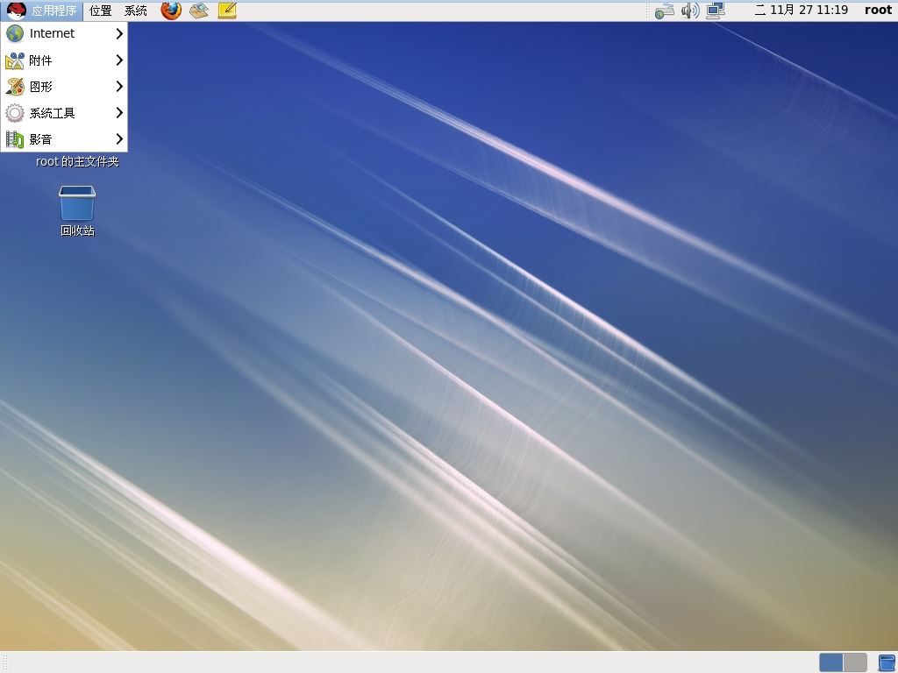Open the 系统 menu
The image size is (898, 673).
(136, 11)
